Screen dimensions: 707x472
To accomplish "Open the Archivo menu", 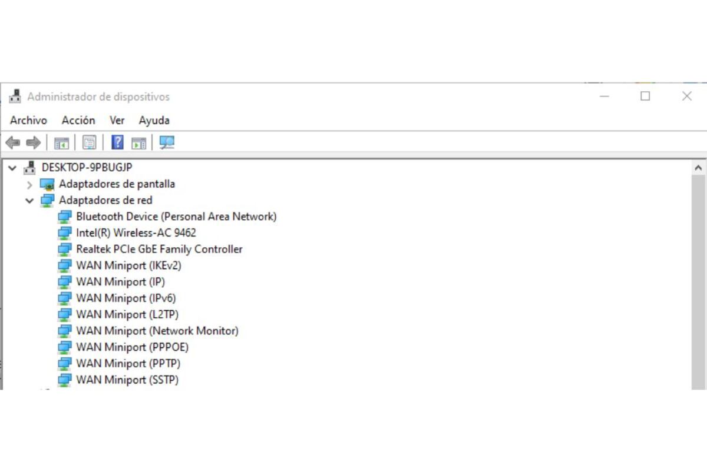I will pos(28,120).
